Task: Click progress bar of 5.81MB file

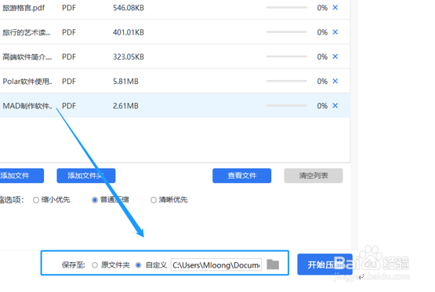Action: tap(287, 81)
